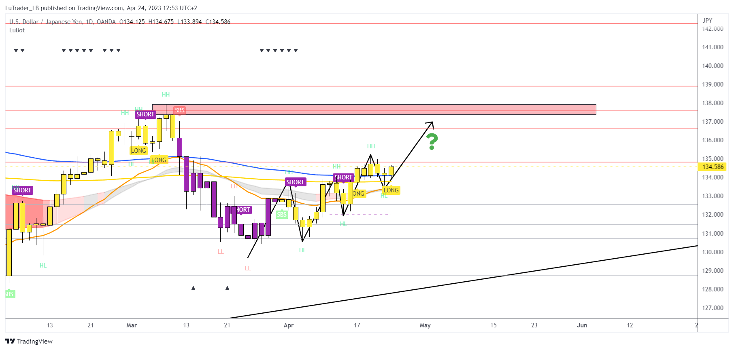Click the LH label on the chart
734x350 pixels.
tap(234, 186)
